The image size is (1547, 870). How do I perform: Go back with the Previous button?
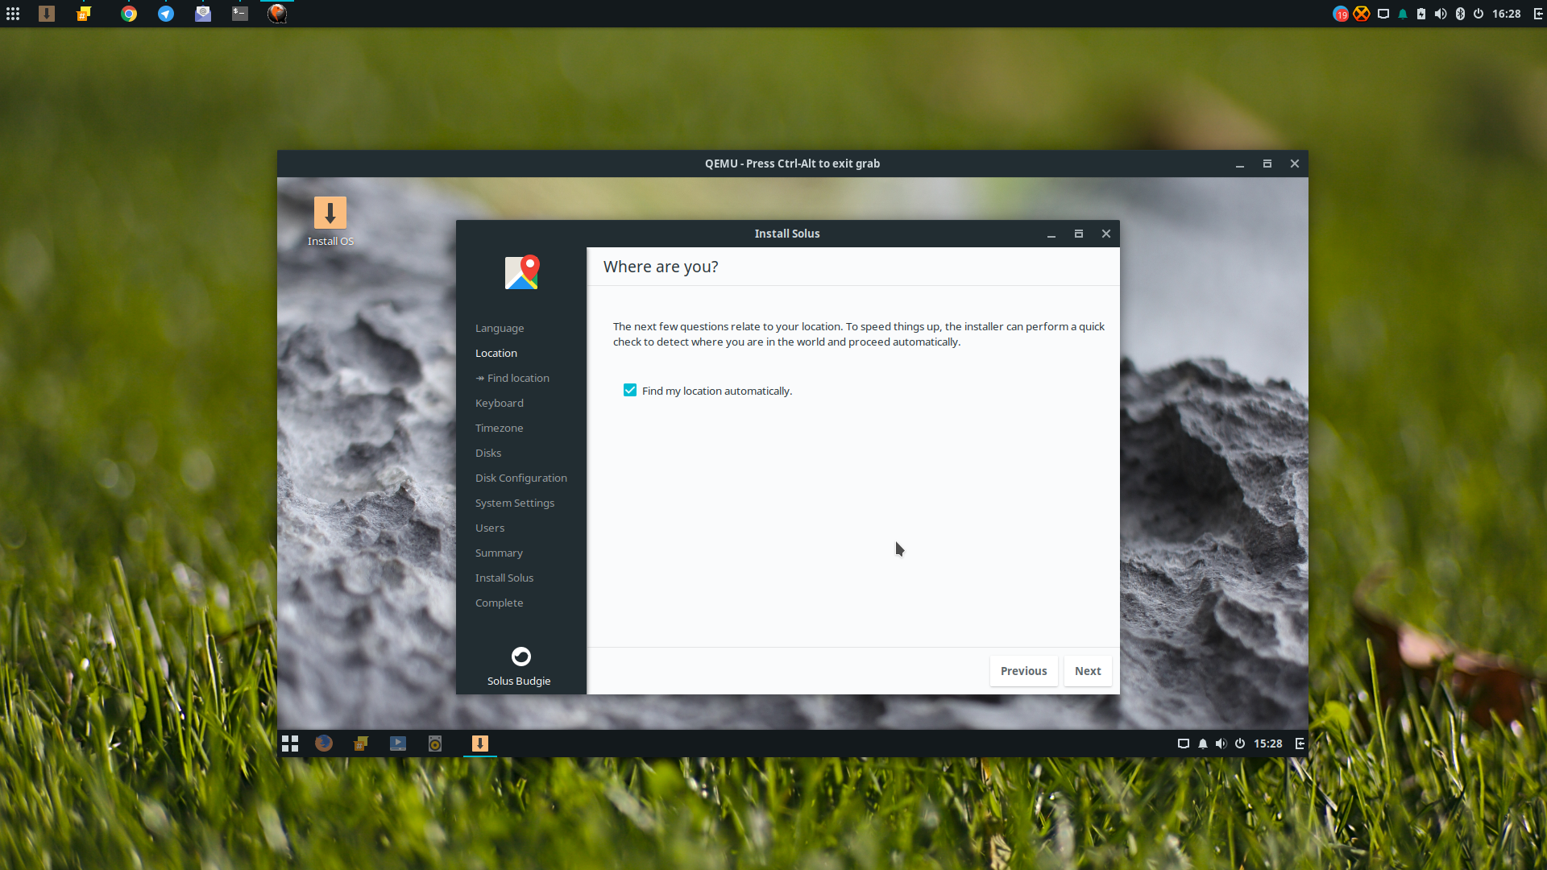tap(1023, 671)
